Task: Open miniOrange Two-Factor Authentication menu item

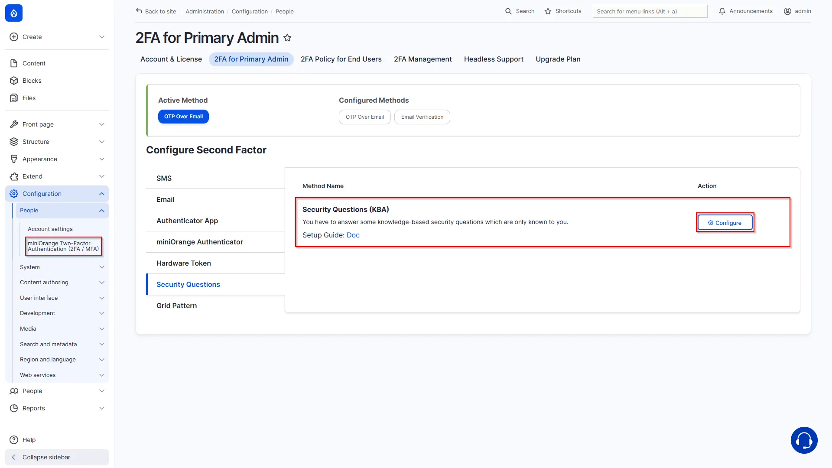Action: pyautogui.click(x=63, y=246)
